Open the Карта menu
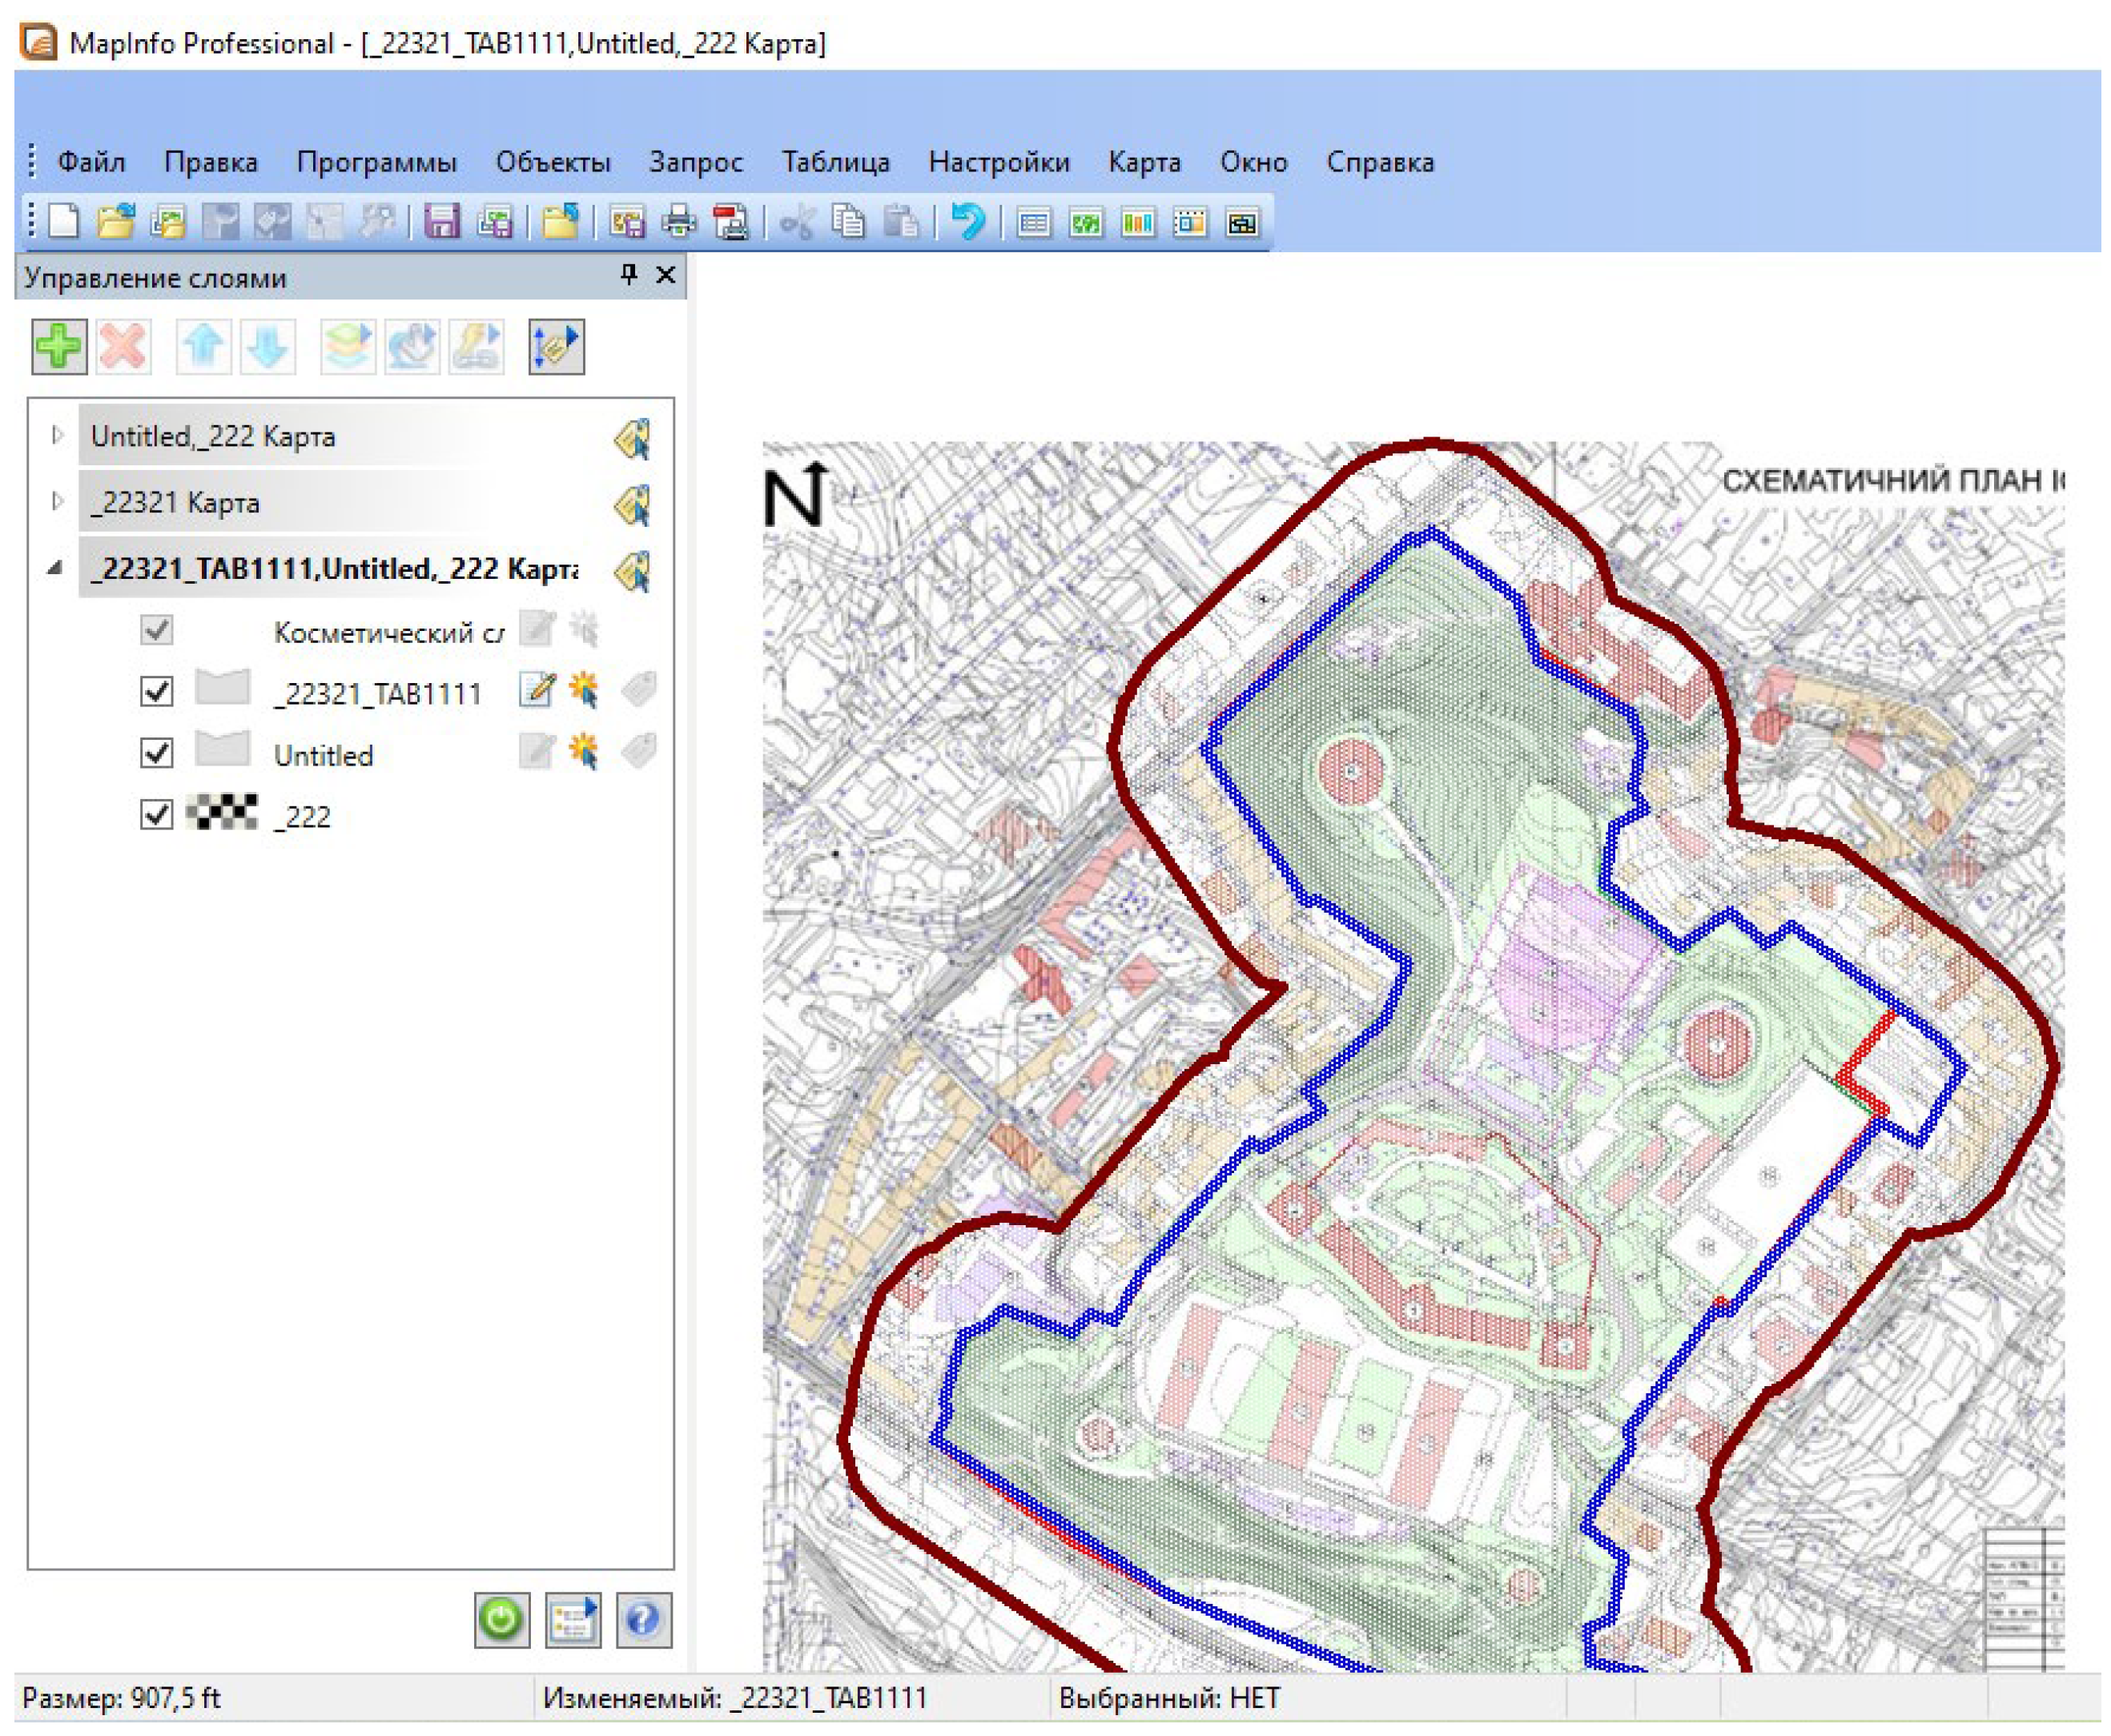Viewport: 2111px width, 1736px height. point(1143,162)
